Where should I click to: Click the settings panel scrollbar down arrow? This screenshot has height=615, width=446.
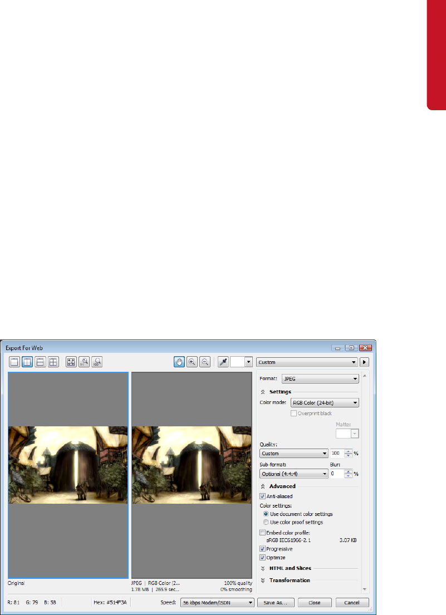click(364, 589)
